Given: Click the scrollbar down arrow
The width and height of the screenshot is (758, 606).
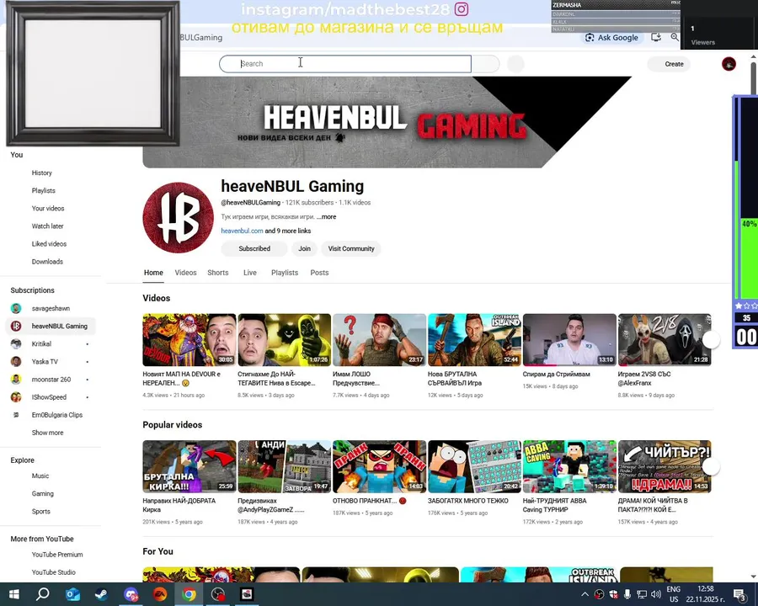Looking at the screenshot, I should (x=753, y=577).
